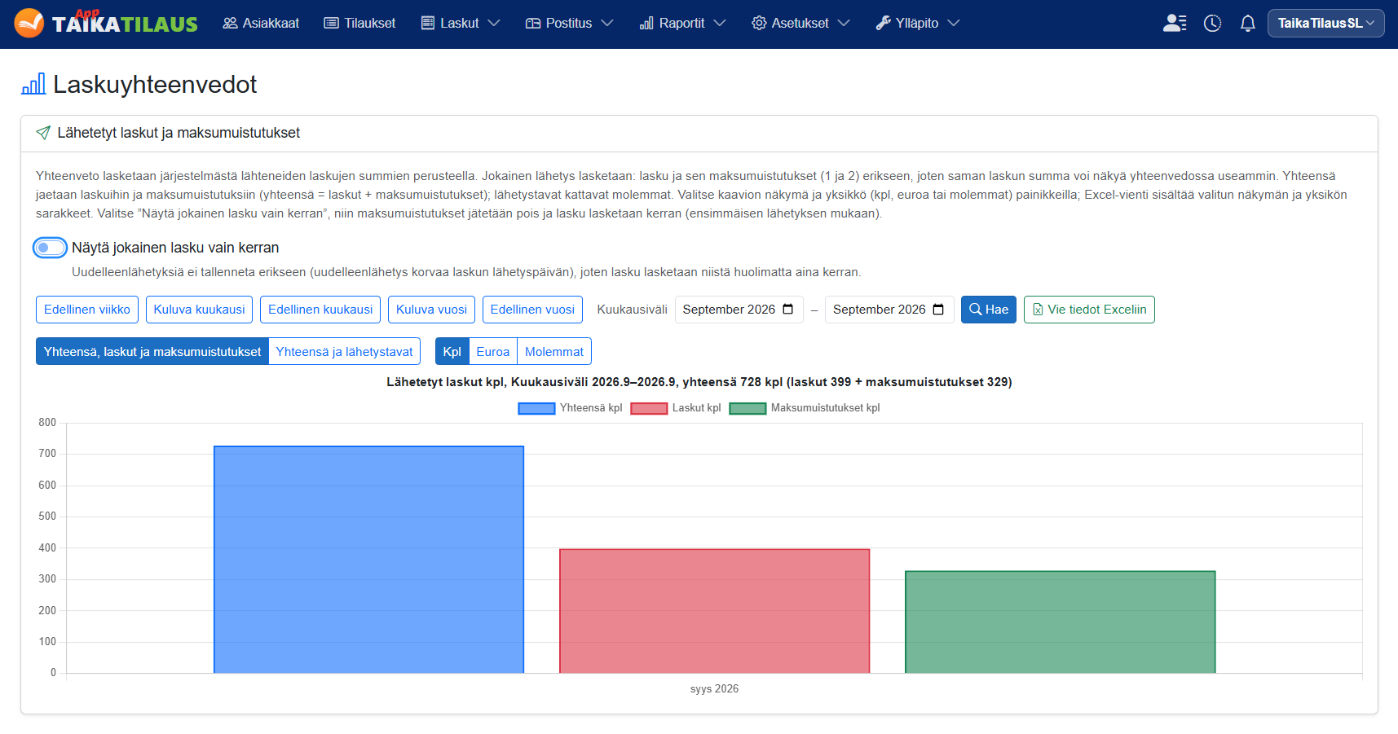The height and width of the screenshot is (734, 1398).
Task: Open the clock history icon
Action: (1213, 23)
